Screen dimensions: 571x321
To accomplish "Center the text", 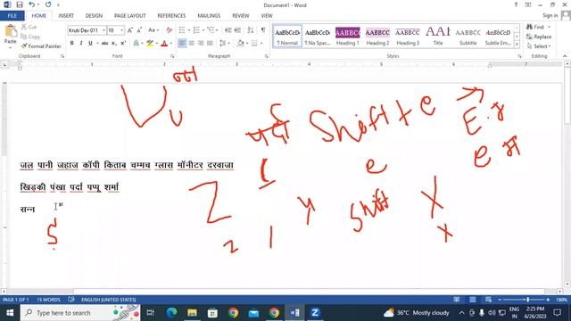I will 191,44.
